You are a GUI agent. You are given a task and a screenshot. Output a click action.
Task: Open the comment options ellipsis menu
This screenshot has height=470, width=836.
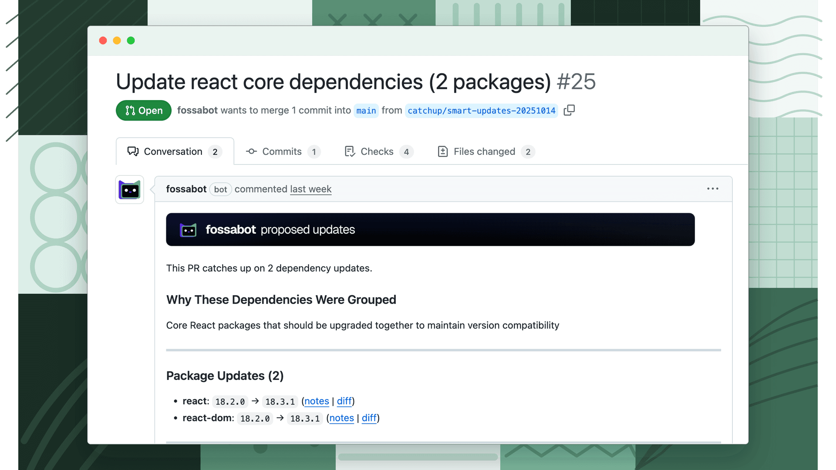click(x=713, y=188)
